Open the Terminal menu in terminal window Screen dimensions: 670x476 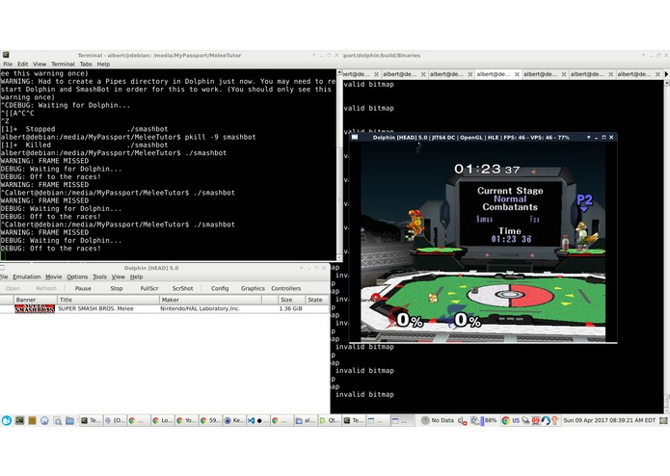63,64
